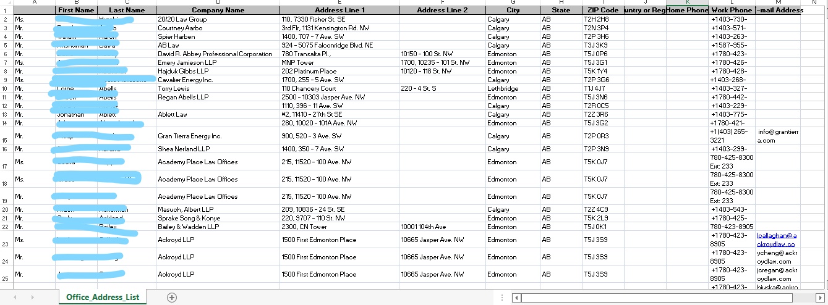The height and width of the screenshot is (305, 828).
Task: Select the Shea Nerland LLP cell
Action: tap(218, 149)
